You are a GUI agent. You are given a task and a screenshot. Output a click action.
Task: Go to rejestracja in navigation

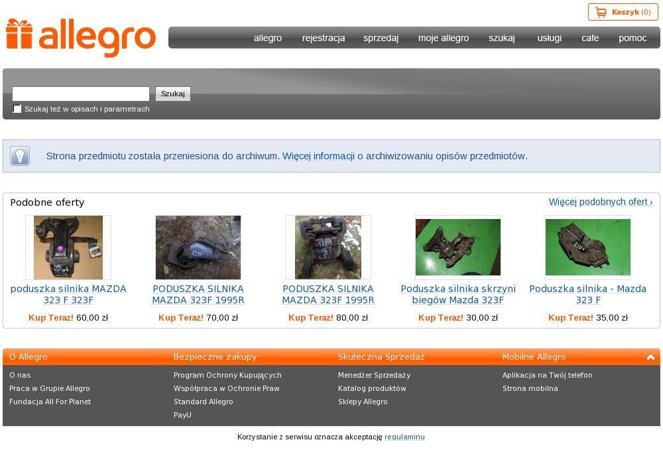coord(324,38)
